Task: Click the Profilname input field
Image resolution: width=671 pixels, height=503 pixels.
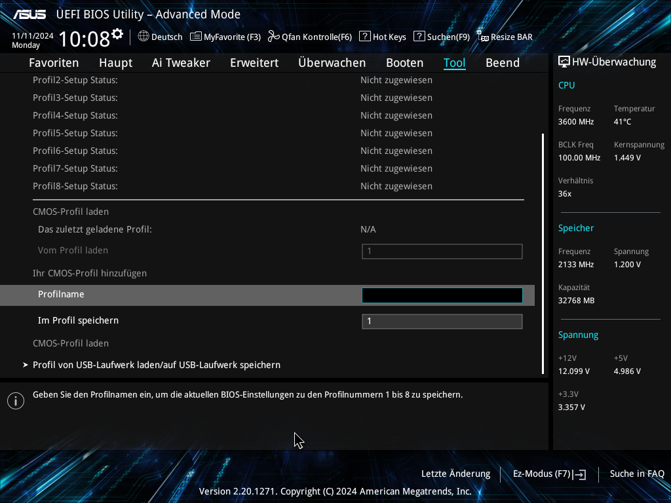Action: [x=442, y=295]
